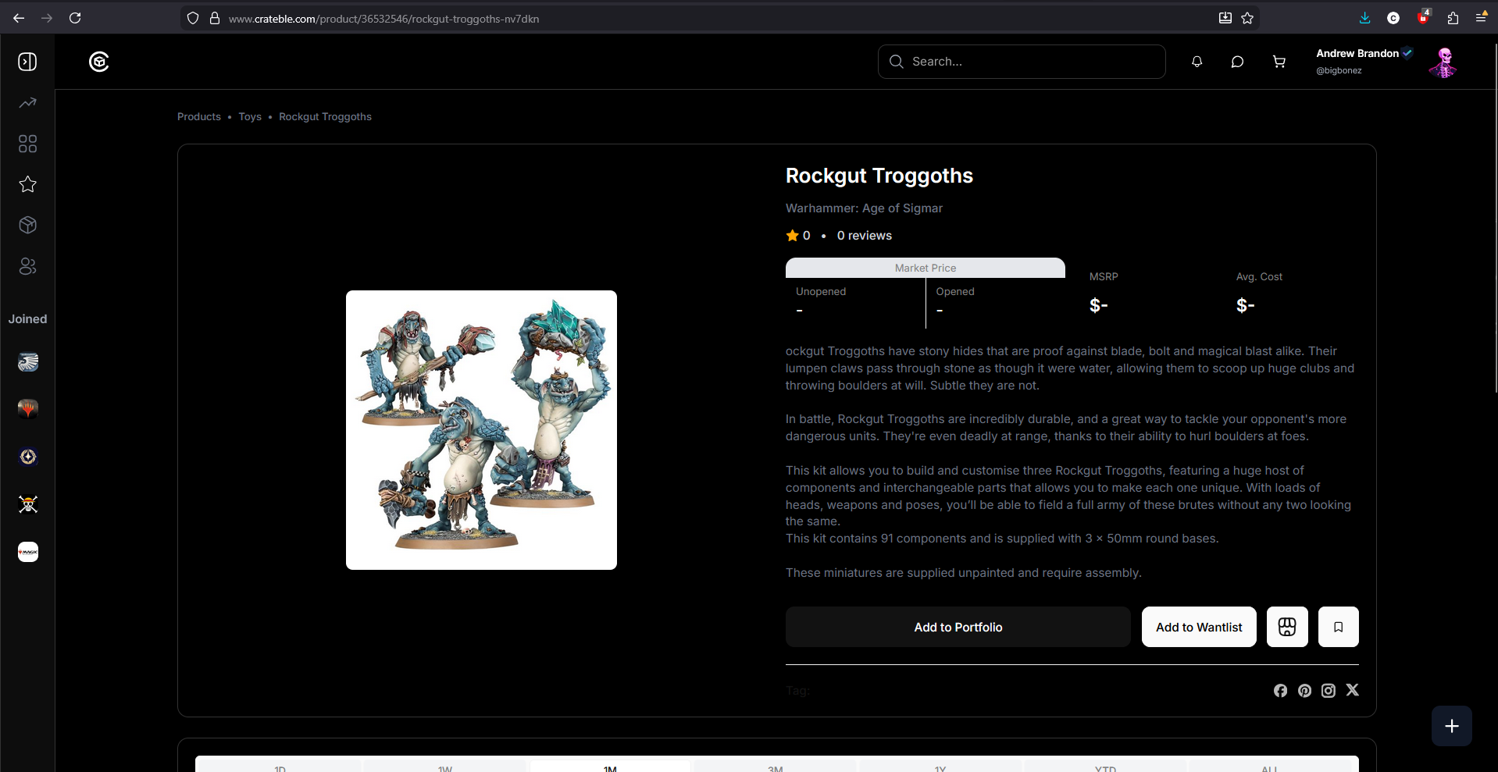Open the Andrew Brandon profile avatar menu
The height and width of the screenshot is (772, 1498).
[1443, 62]
